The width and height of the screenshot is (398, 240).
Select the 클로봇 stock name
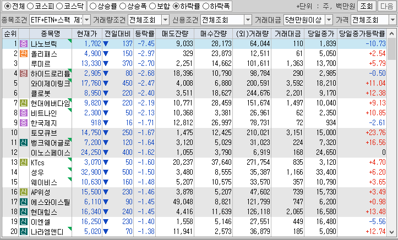pyautogui.click(x=40, y=93)
